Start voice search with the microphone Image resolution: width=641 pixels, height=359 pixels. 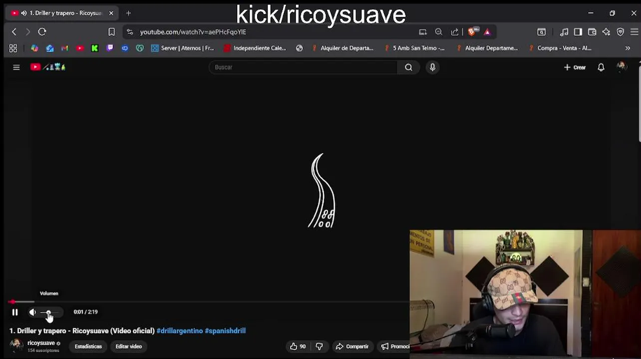(x=432, y=67)
